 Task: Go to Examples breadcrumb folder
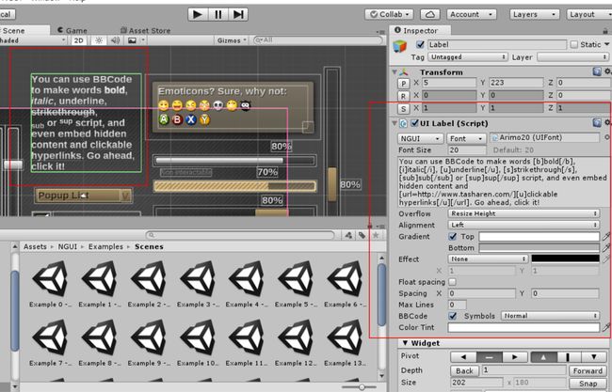click(105, 246)
